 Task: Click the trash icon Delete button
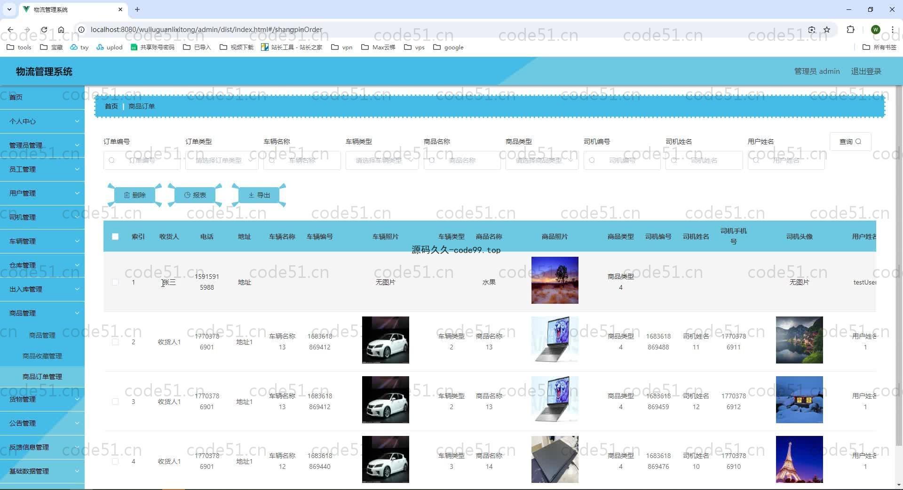click(x=135, y=195)
